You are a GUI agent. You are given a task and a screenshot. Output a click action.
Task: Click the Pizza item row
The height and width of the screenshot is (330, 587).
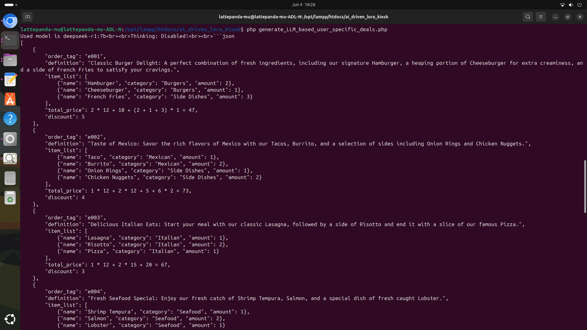pyautogui.click(x=138, y=251)
